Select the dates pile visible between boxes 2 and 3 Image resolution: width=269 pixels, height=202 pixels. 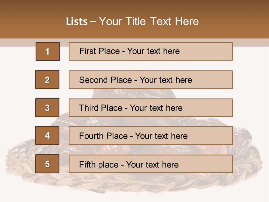click(134, 94)
